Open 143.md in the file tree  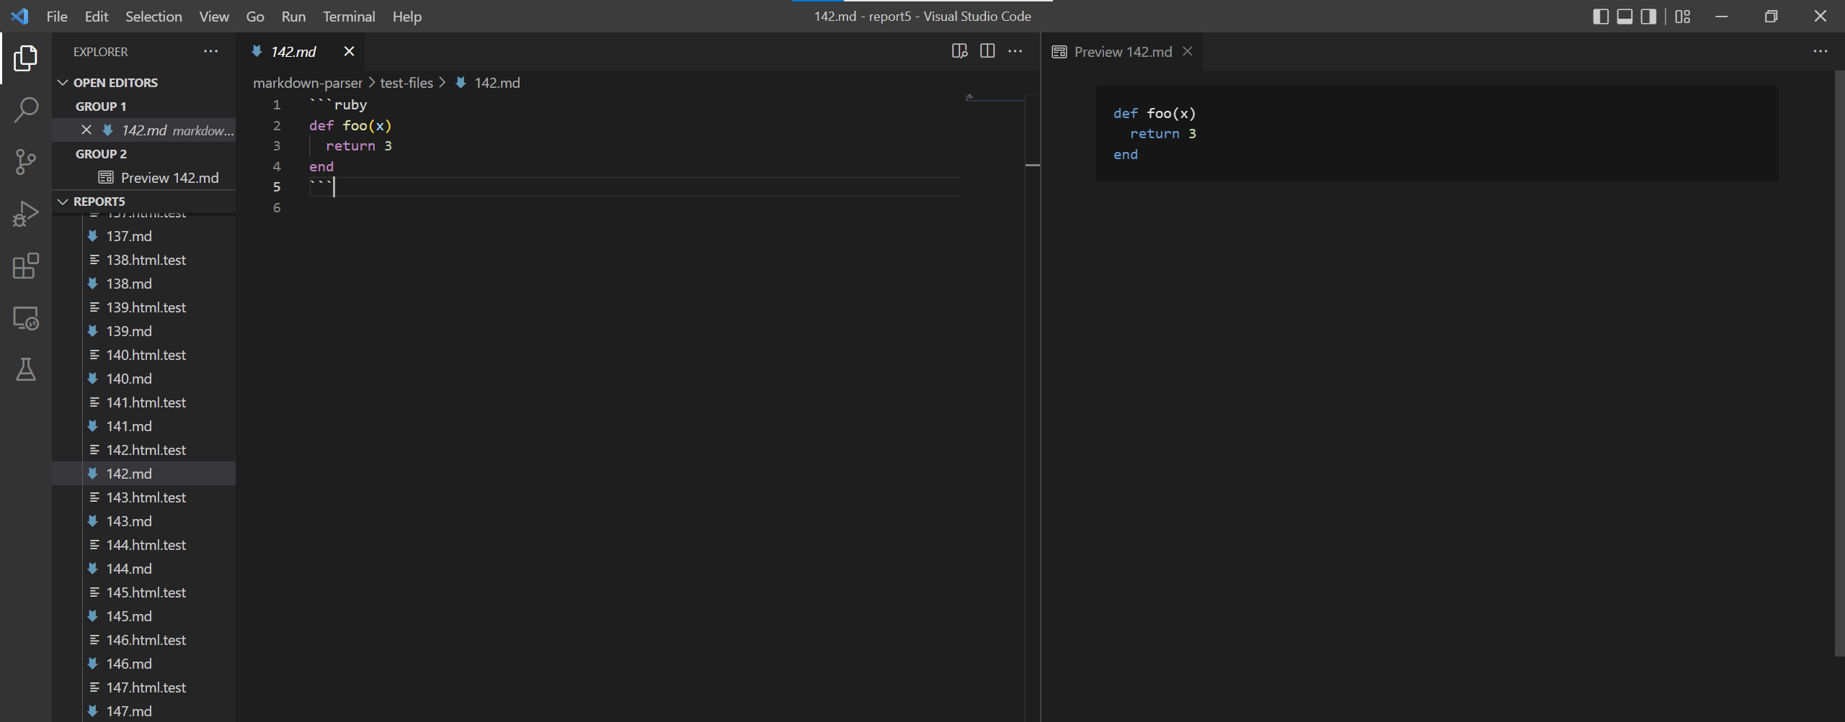[x=129, y=521]
